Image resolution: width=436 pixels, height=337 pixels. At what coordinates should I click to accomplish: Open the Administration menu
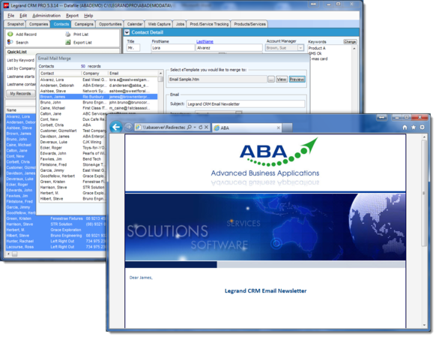[46, 16]
